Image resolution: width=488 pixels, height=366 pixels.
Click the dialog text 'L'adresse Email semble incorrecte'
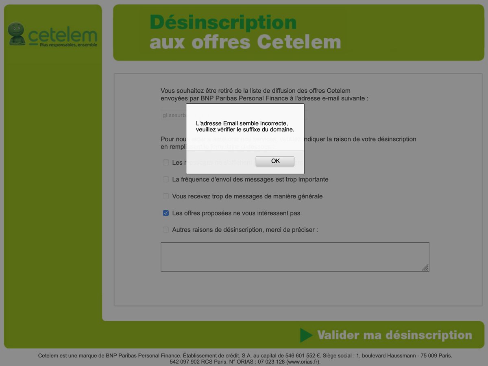tap(242, 123)
